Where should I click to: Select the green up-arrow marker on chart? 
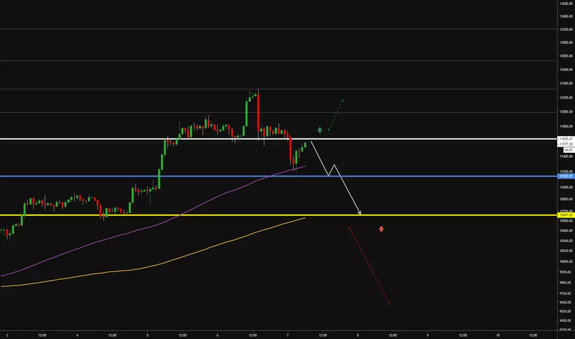[x=320, y=129]
